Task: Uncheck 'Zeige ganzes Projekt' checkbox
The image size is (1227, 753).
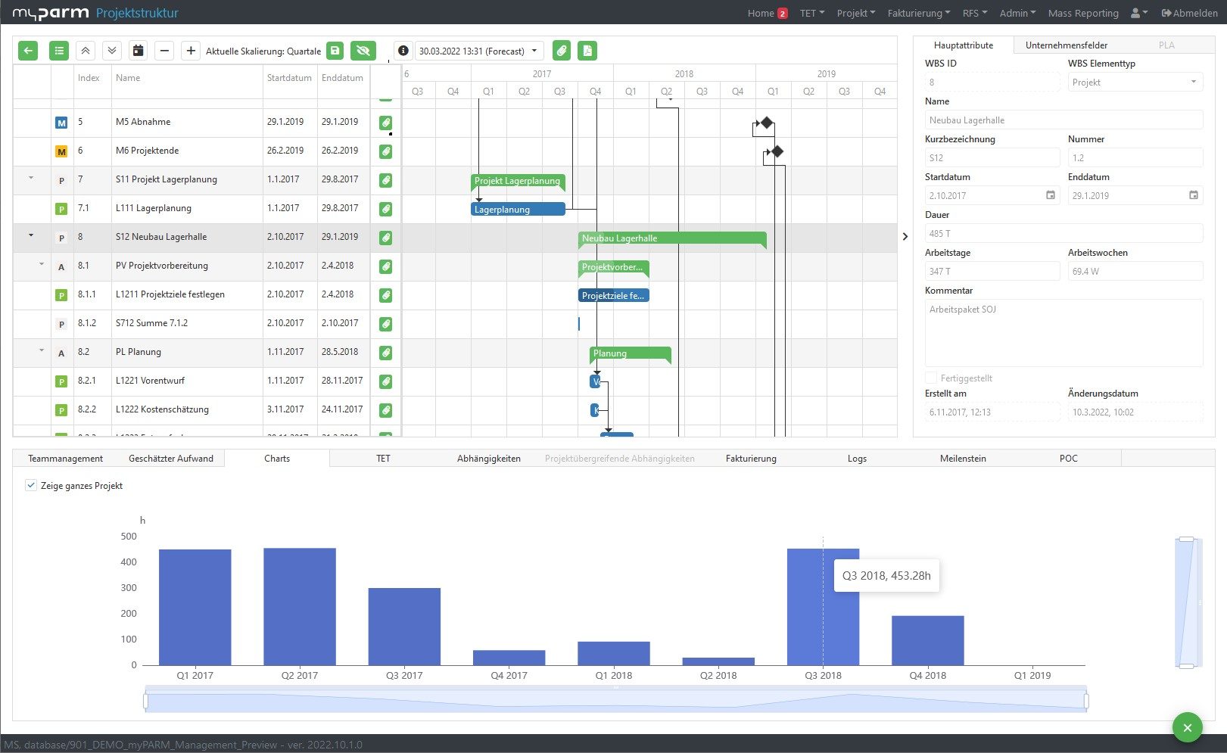Action: [x=31, y=486]
